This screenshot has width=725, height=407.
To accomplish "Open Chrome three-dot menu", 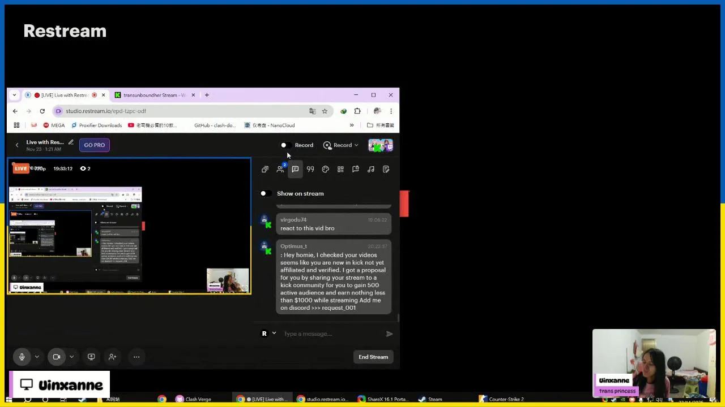I will [x=391, y=111].
